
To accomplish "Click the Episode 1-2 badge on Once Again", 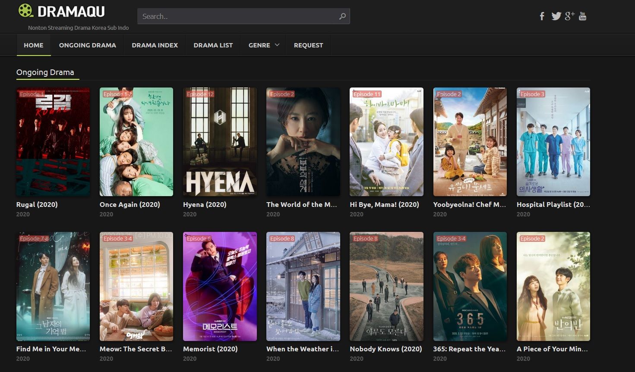I will 118,94.
